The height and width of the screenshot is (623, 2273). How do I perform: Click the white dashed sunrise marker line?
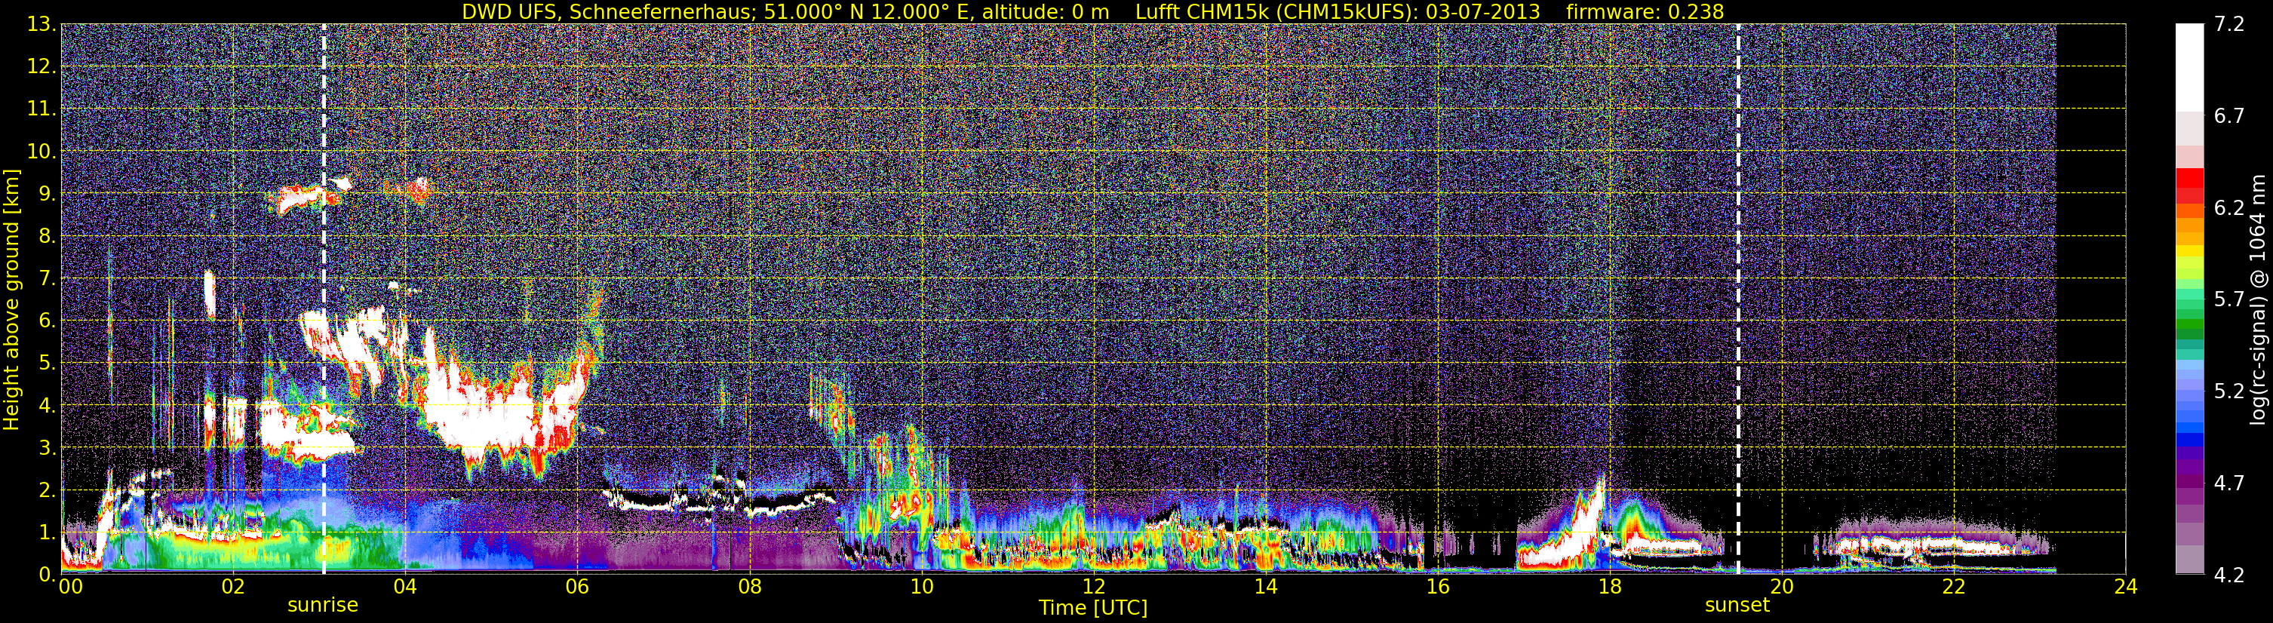[x=324, y=299]
